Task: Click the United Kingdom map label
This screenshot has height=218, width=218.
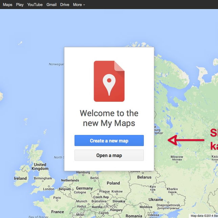Action: (x=40, y=167)
